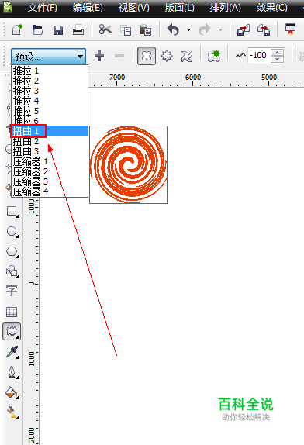Viewport: 304px width, 445px height.
Task: Add preset with the plus icon
Action: pyautogui.click(x=99, y=56)
